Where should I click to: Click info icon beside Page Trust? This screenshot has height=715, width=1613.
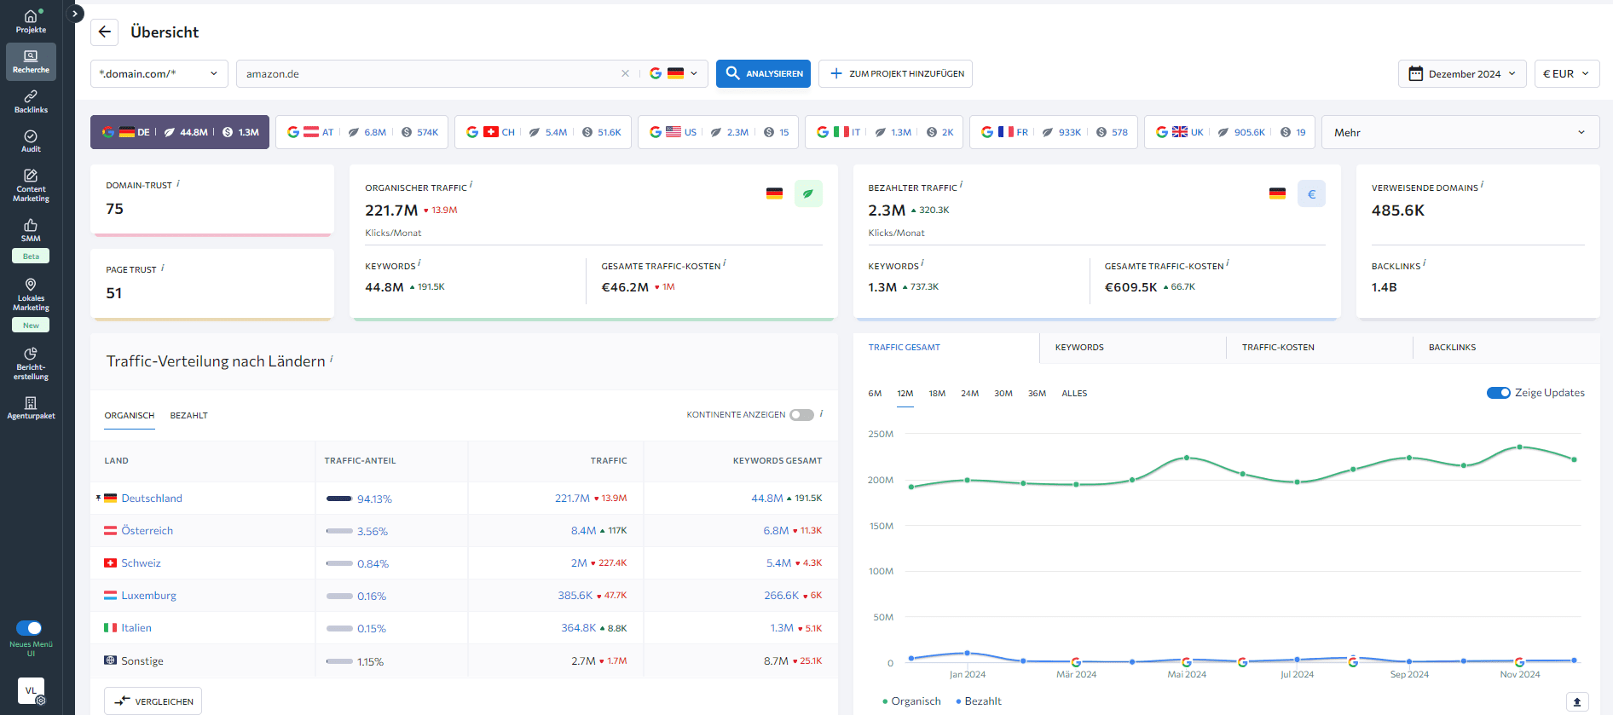(163, 268)
